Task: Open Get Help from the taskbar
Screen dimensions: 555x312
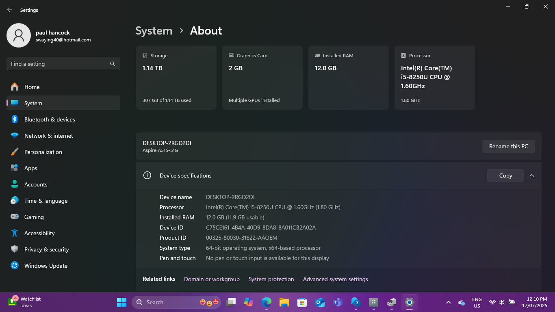Action: point(356,302)
